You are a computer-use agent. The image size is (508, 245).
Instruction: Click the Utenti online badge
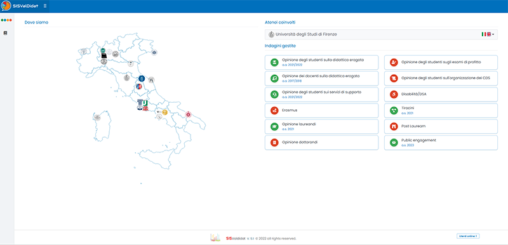[x=468, y=236]
